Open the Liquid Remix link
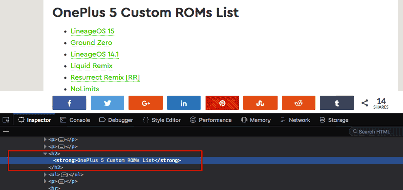This screenshot has width=403, height=190. 92,66
